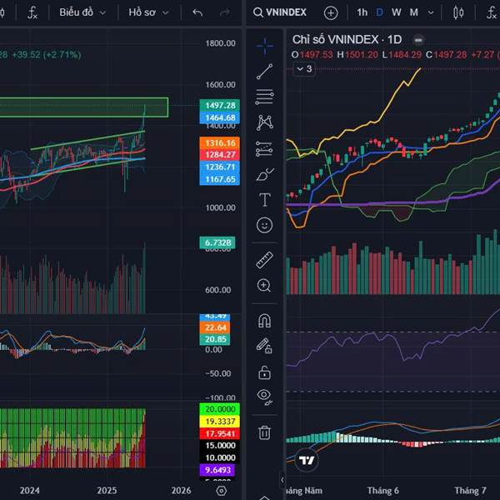The width and height of the screenshot is (500, 500).
Task: Click the L1484.29 low value in the legend
Action: click(402, 55)
